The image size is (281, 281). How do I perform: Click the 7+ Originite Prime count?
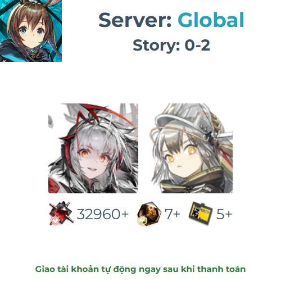(172, 214)
